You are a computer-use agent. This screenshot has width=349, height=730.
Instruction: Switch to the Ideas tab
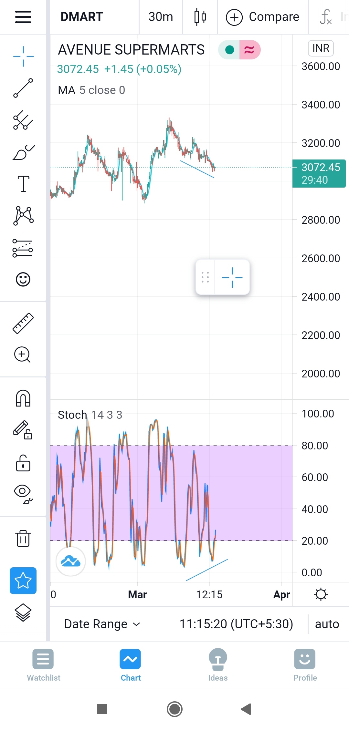(218, 665)
